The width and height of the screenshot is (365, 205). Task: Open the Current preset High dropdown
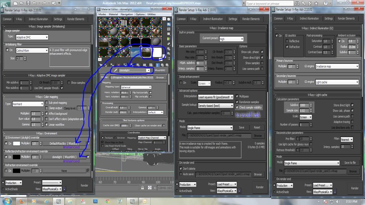tap(231, 39)
